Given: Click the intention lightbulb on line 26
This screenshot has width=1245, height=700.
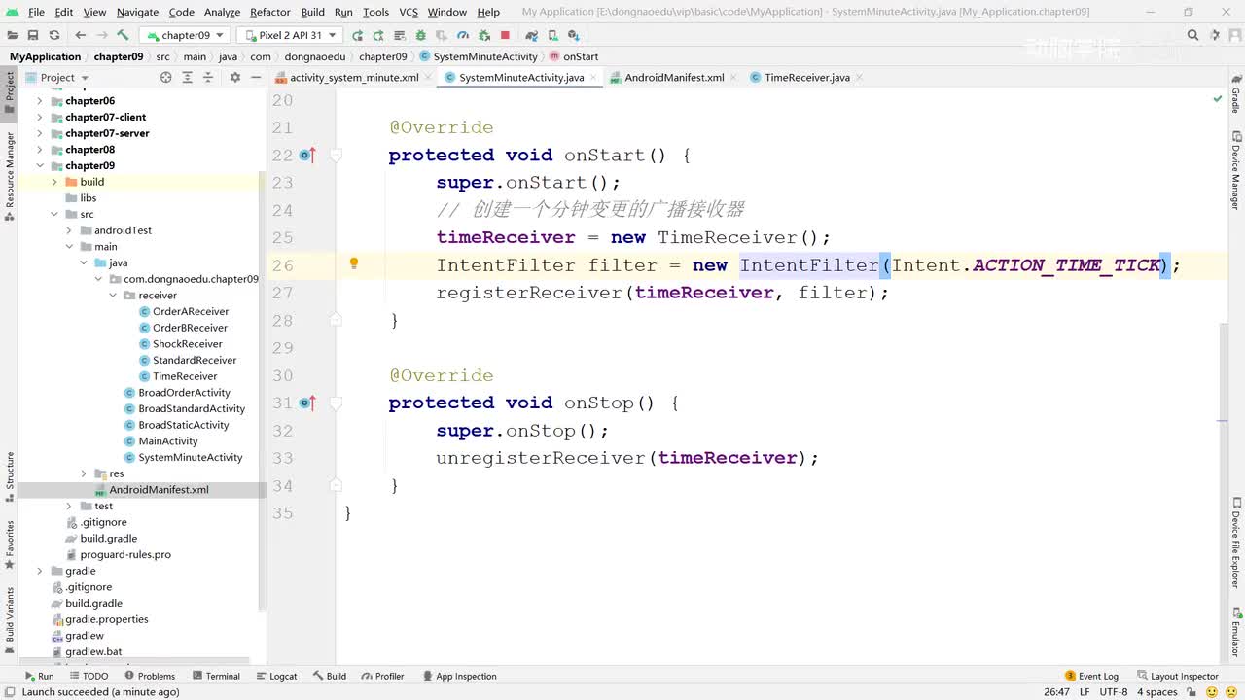Looking at the screenshot, I should (354, 263).
